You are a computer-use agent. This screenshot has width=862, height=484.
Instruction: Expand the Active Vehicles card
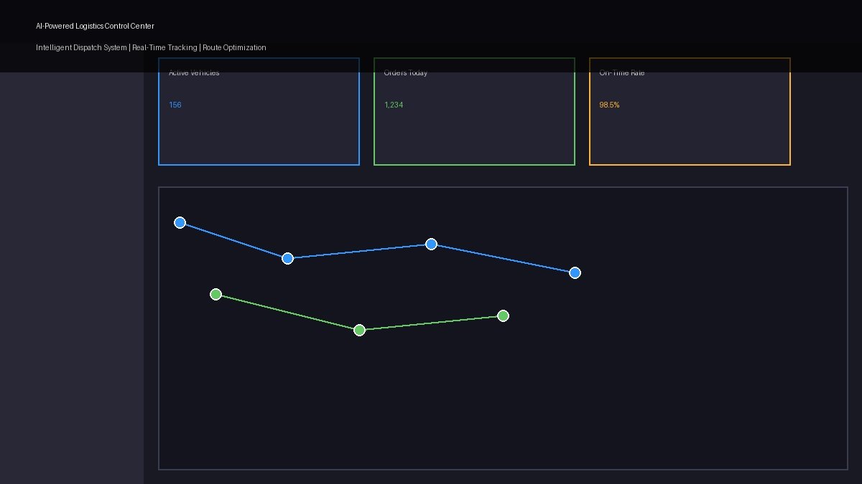click(259, 112)
